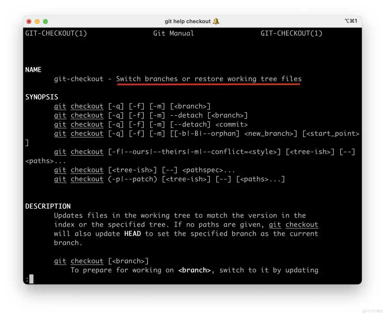Follow the 'git checkout [<tree-ish>] [--] <pathspec>' link
385x315 pixels.
pyautogui.click(x=79, y=170)
